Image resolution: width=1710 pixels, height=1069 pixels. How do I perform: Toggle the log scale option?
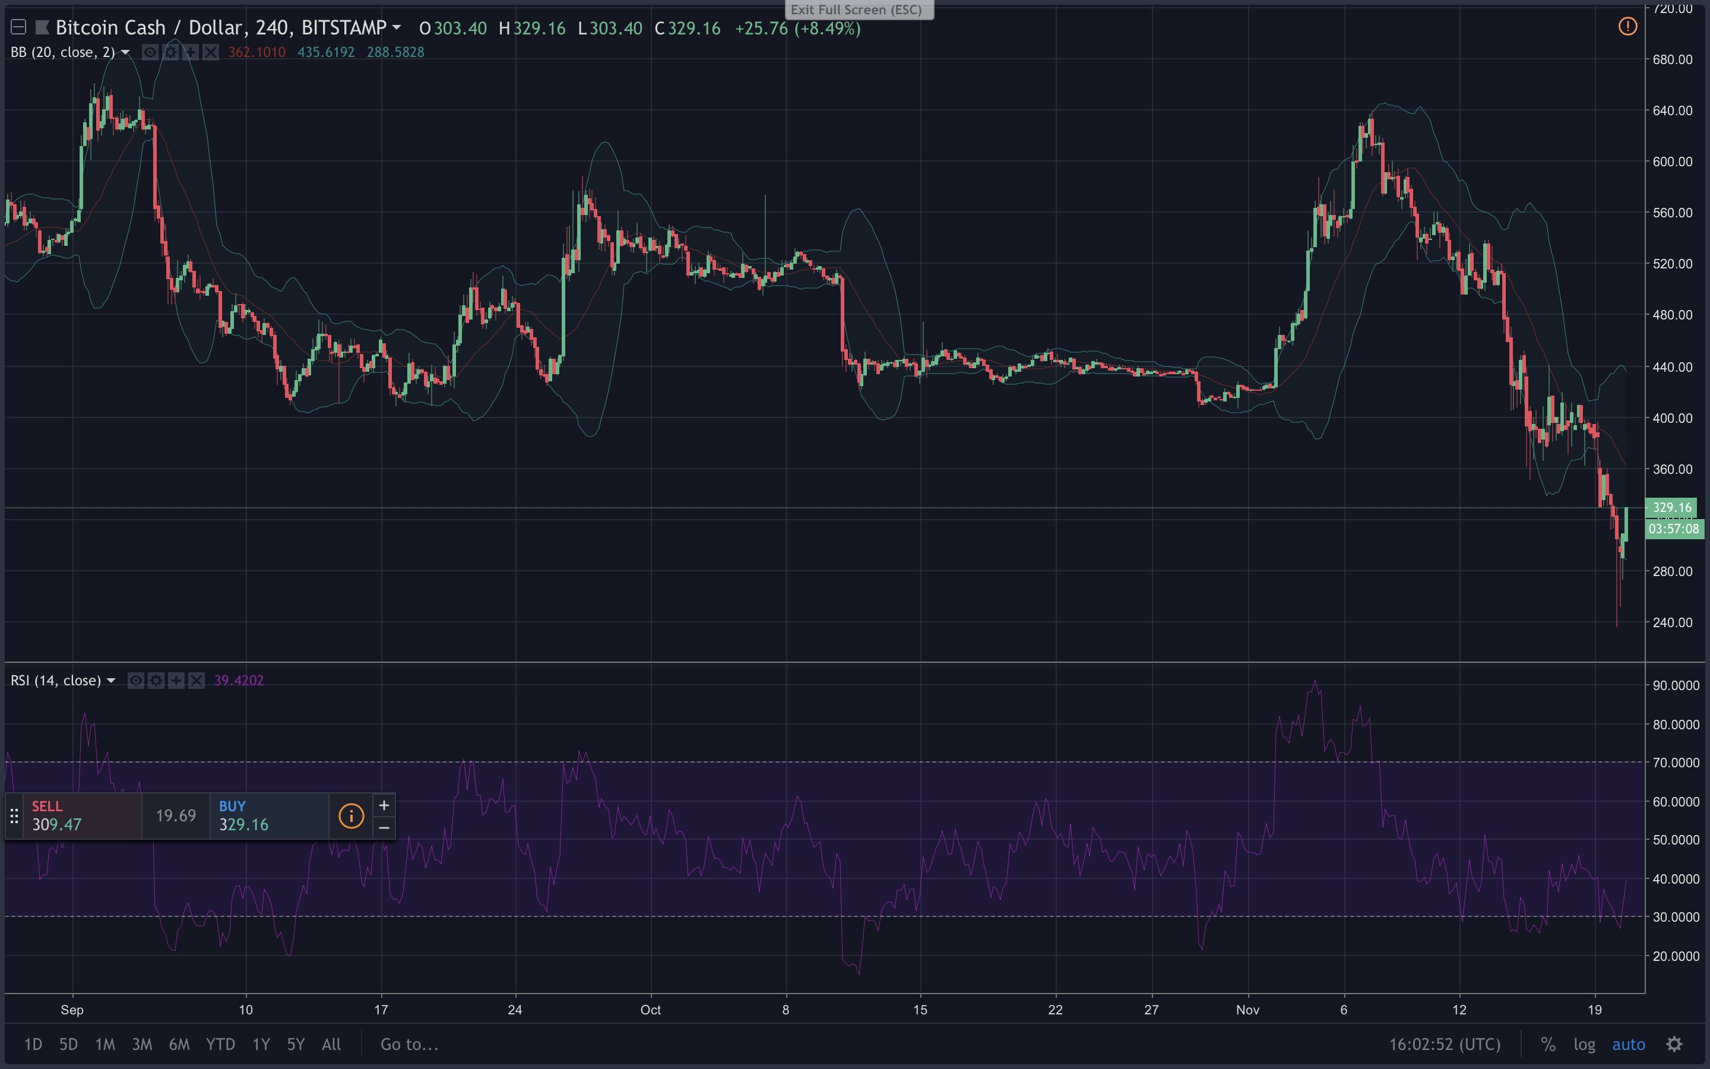click(x=1584, y=1044)
